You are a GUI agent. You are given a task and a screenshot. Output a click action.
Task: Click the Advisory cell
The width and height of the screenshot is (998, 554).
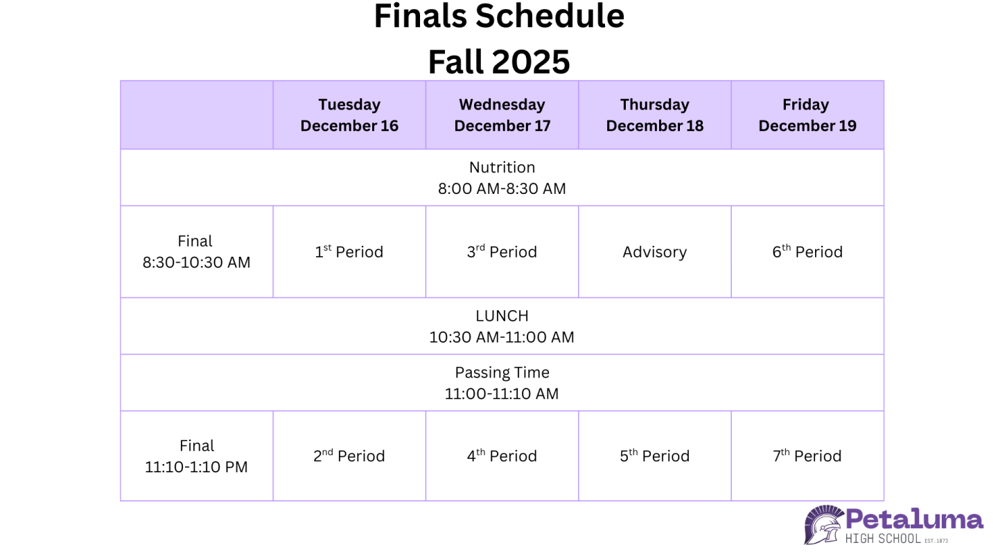point(654,252)
